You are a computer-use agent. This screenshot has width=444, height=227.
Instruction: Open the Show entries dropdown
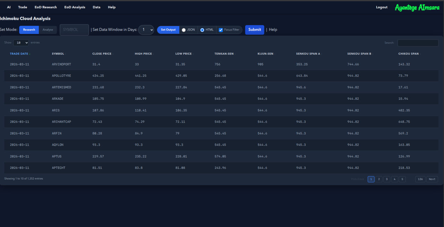21,42
